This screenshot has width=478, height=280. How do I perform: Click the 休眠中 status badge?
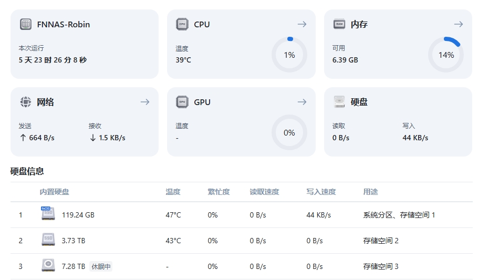[101, 266]
